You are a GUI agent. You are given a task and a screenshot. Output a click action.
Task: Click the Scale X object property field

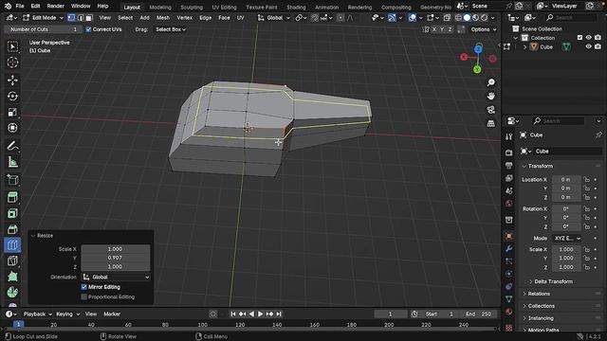(566, 249)
